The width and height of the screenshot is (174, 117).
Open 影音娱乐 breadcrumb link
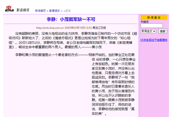tap(54, 11)
